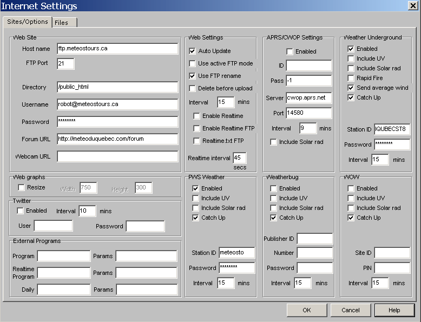Enable Twitter updates checkbox
421x322 pixels.
point(21,211)
